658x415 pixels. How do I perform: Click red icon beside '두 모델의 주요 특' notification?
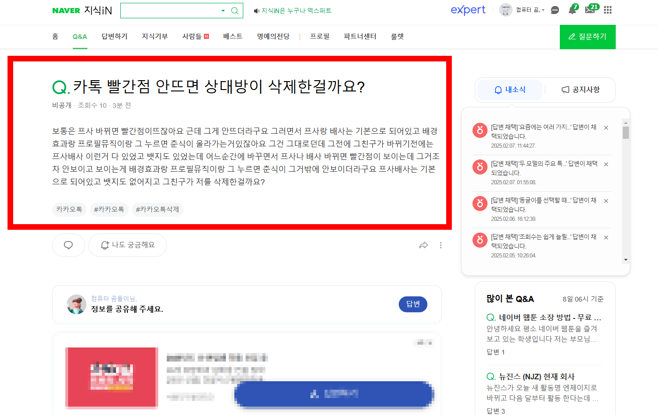[480, 167]
